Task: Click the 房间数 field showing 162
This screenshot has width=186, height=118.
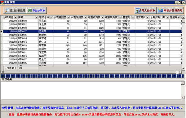Action: pyautogui.click(x=28, y=68)
